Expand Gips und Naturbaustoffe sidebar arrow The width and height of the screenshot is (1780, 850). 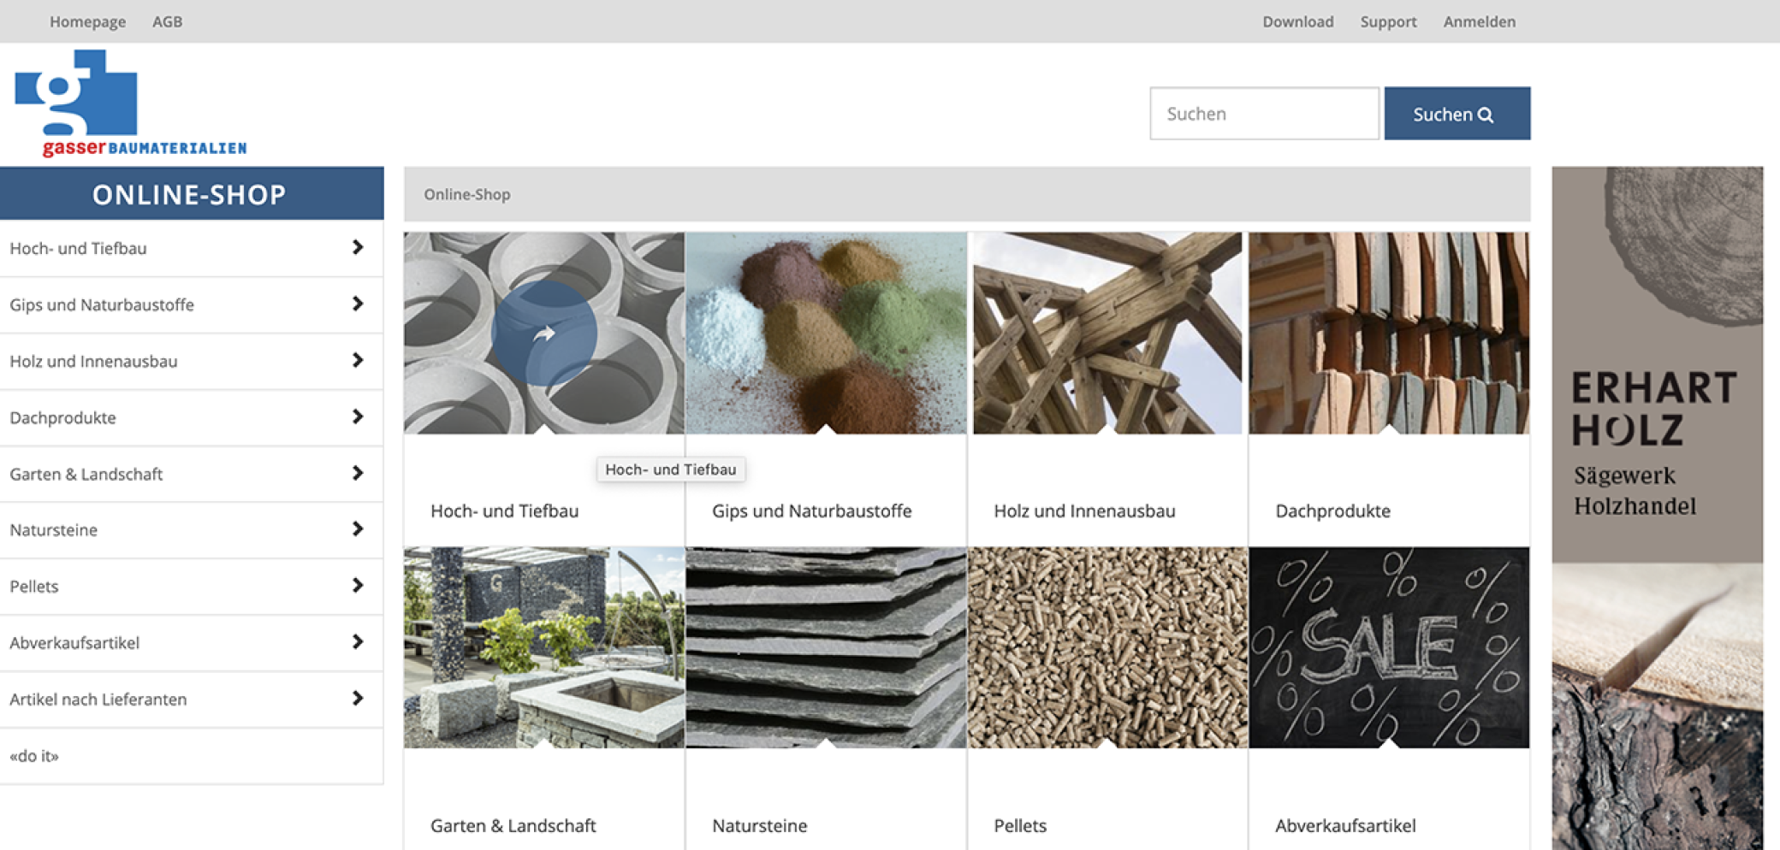click(358, 304)
